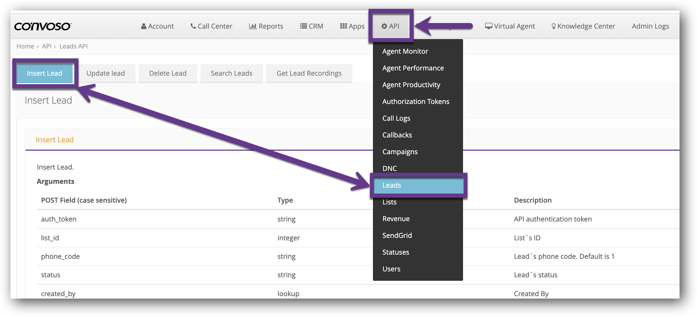The width and height of the screenshot is (697, 316).
Task: Click the 'POST Field (case sensitive)' column header
Action: tap(84, 200)
